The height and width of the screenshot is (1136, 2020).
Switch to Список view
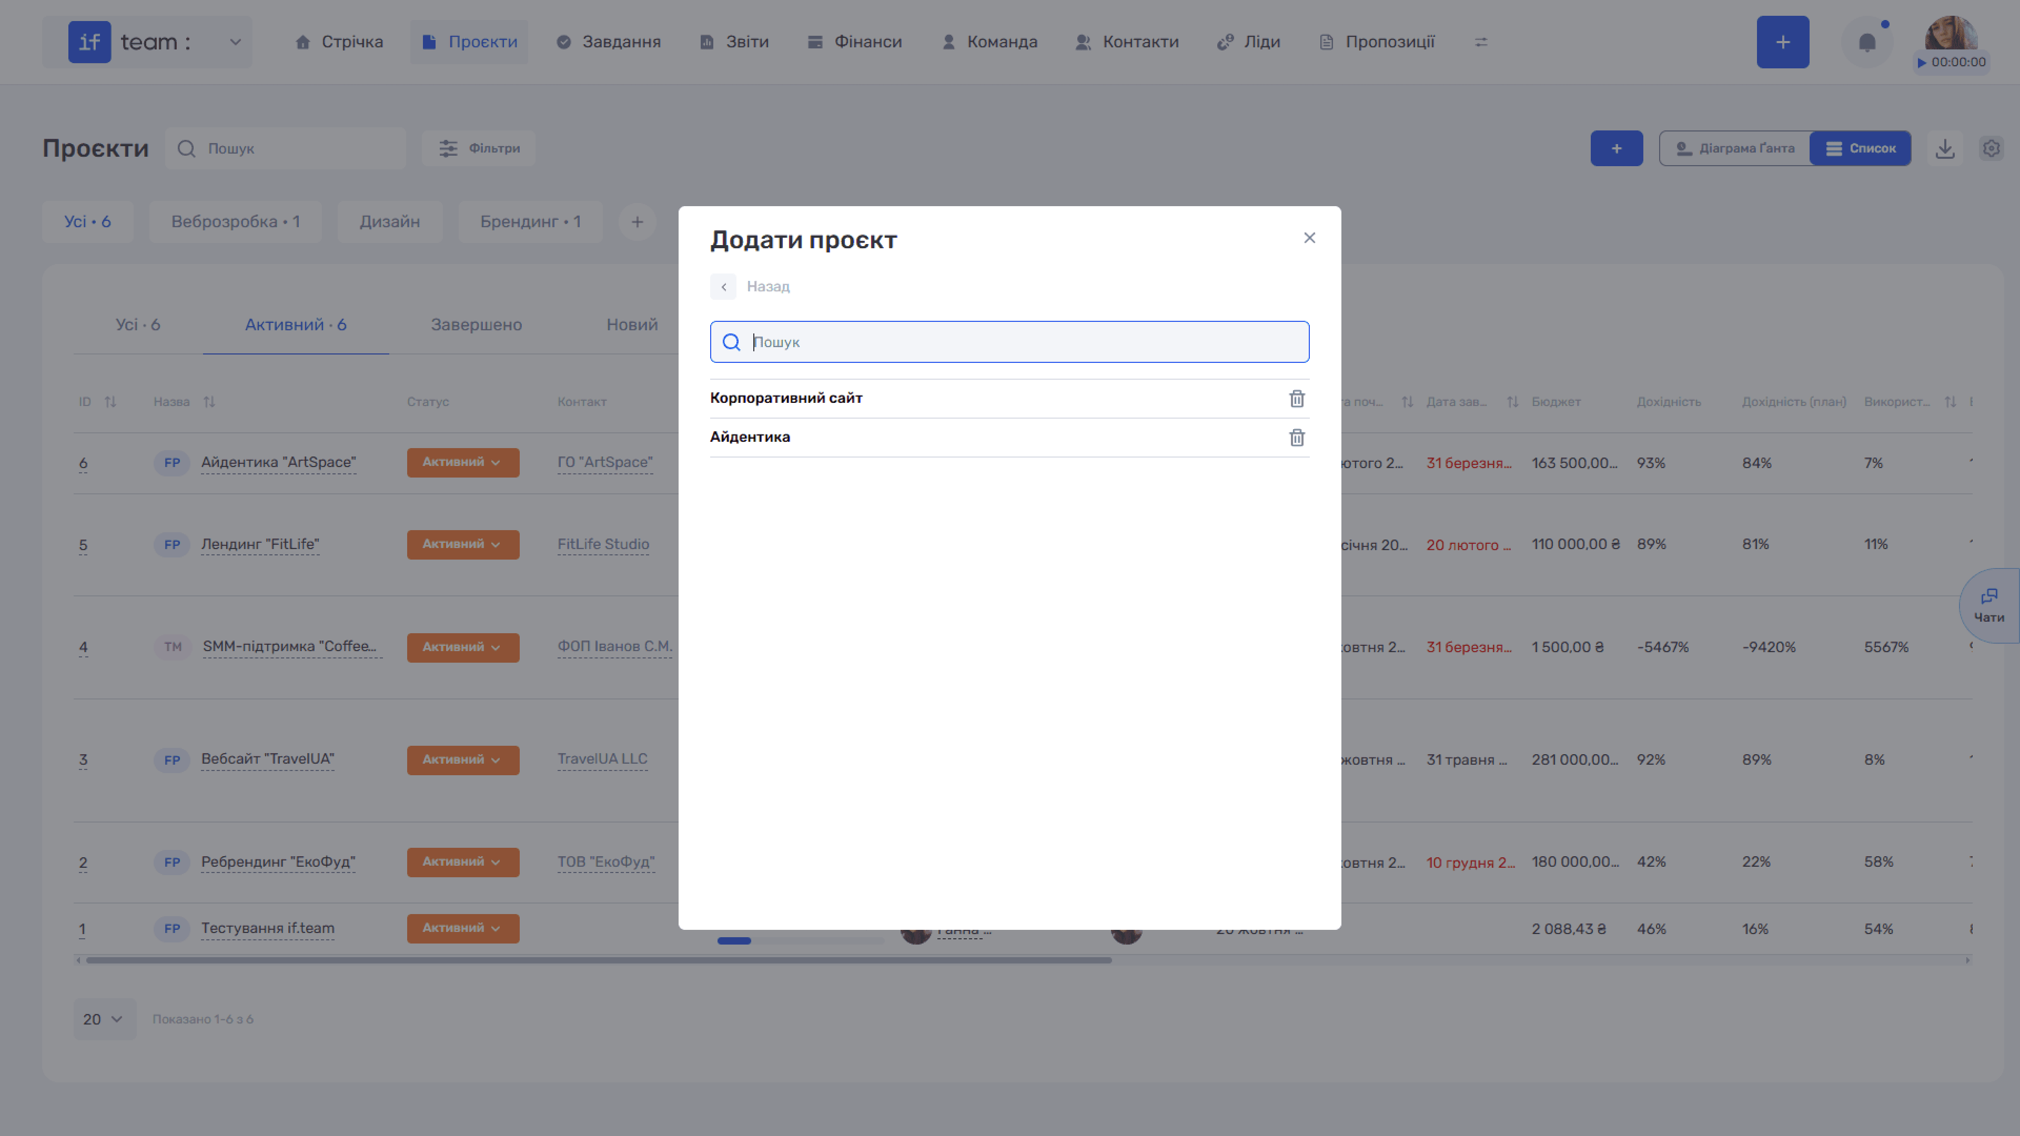pos(1860,148)
